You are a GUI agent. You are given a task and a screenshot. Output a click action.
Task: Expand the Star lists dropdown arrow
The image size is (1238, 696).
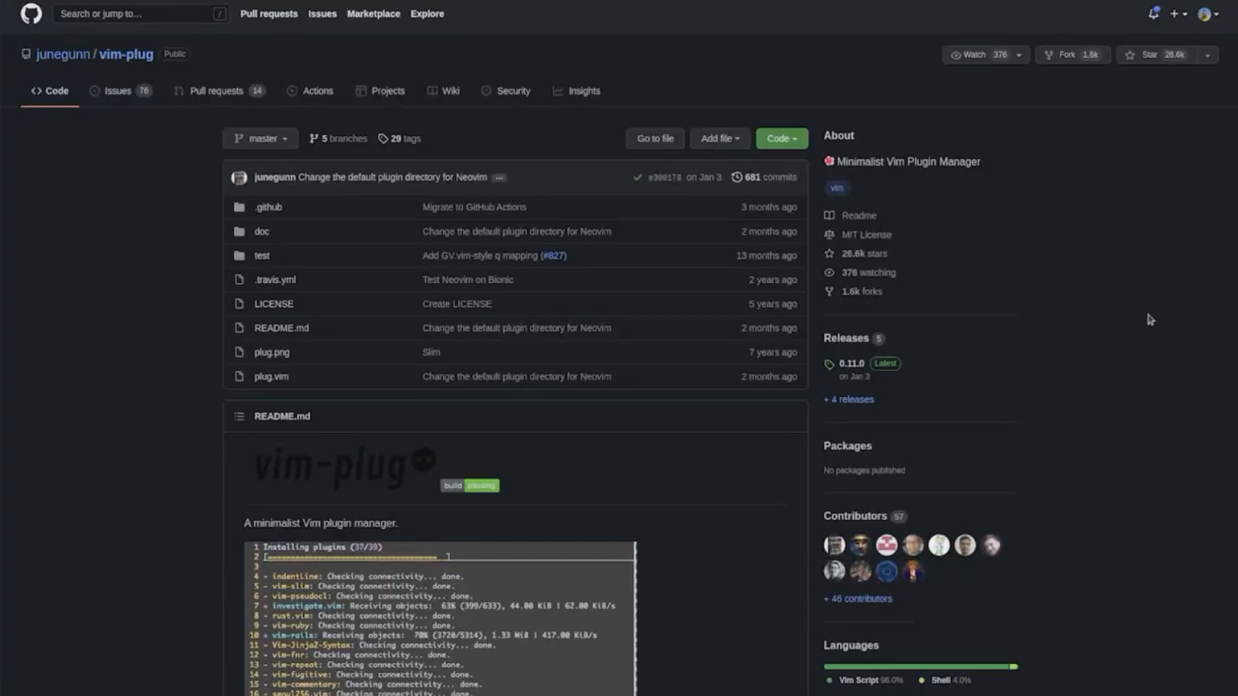[1207, 55]
